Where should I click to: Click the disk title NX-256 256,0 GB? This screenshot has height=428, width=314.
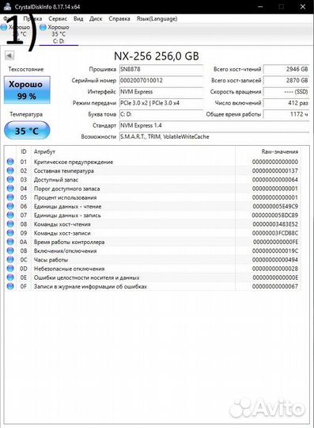coord(157,56)
